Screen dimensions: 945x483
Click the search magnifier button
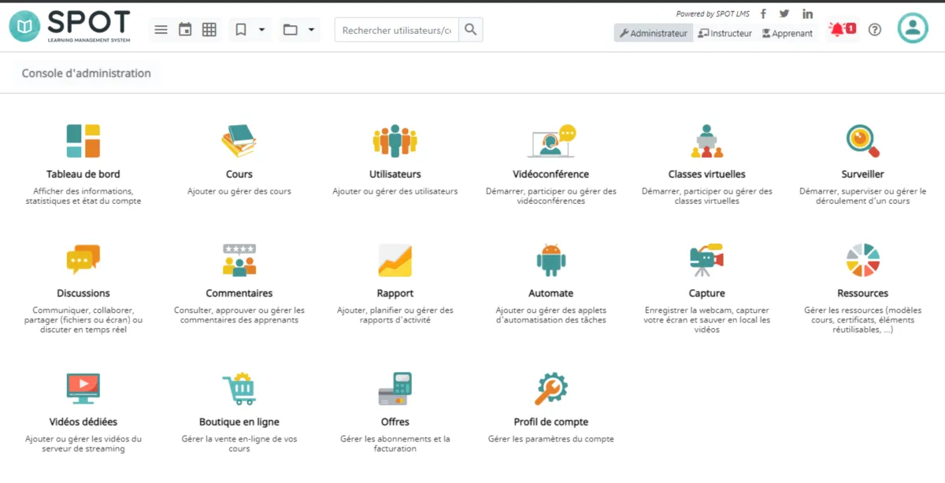(470, 30)
